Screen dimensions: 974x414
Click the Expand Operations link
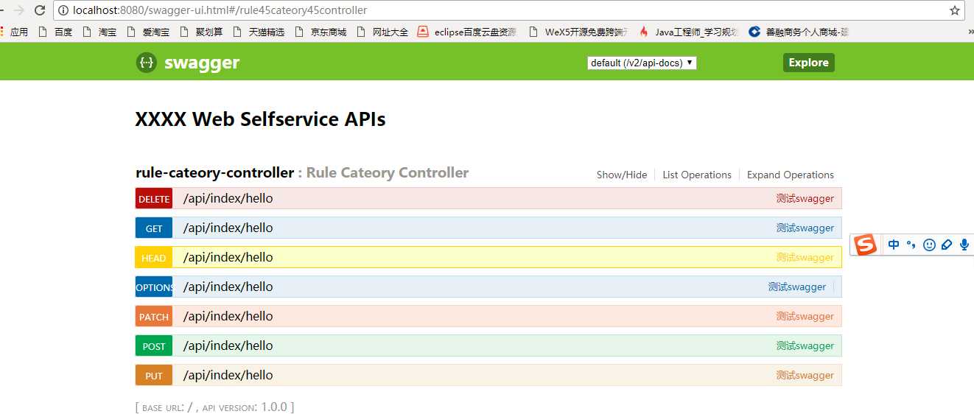(x=791, y=175)
